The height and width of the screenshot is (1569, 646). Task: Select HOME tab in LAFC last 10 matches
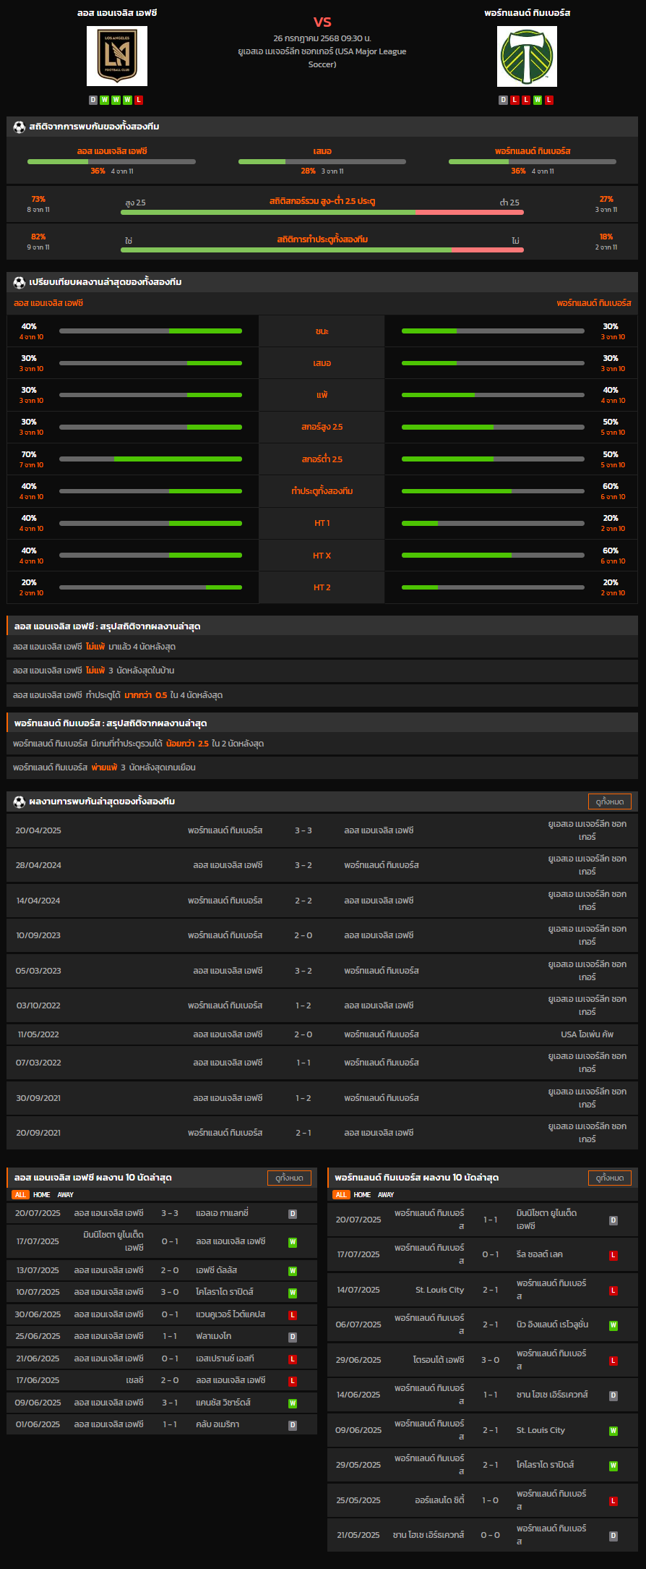click(x=42, y=1195)
